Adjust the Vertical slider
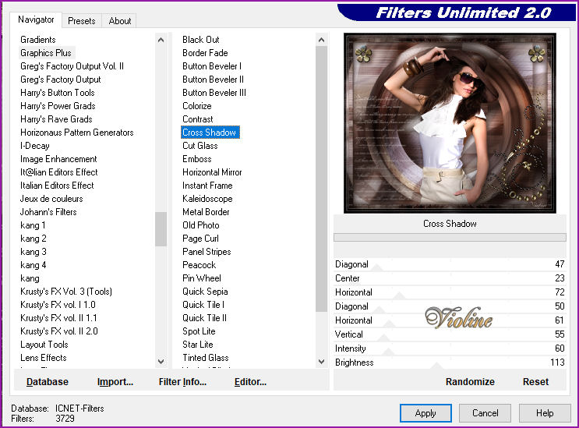The height and width of the screenshot is (428, 579). coord(450,334)
